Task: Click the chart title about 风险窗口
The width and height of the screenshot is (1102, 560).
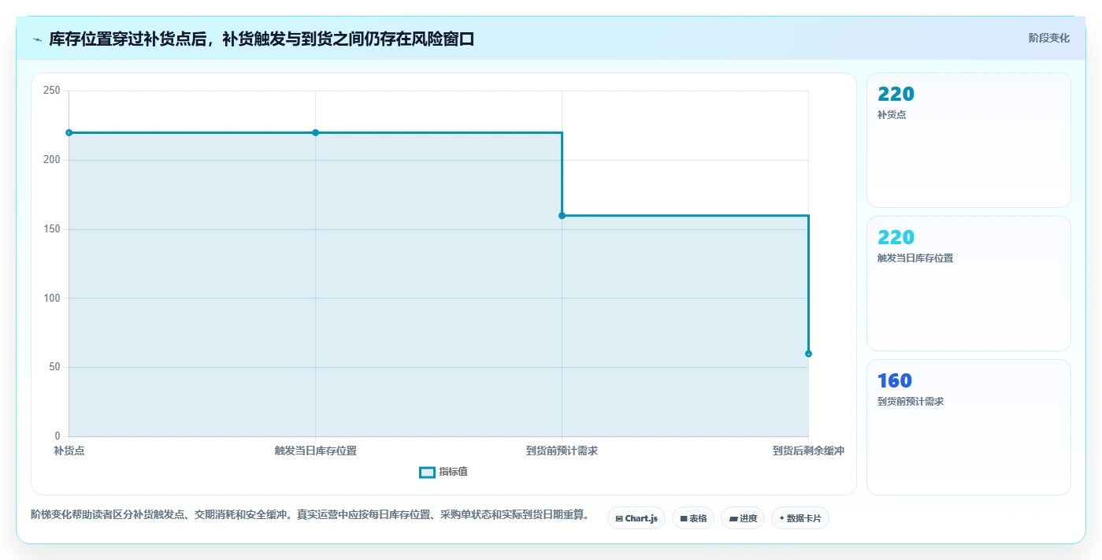Action: coord(262,39)
